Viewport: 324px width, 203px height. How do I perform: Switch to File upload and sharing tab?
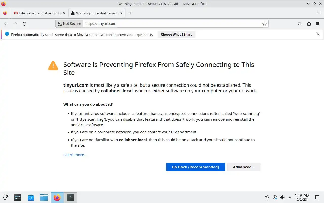[x=38, y=13]
